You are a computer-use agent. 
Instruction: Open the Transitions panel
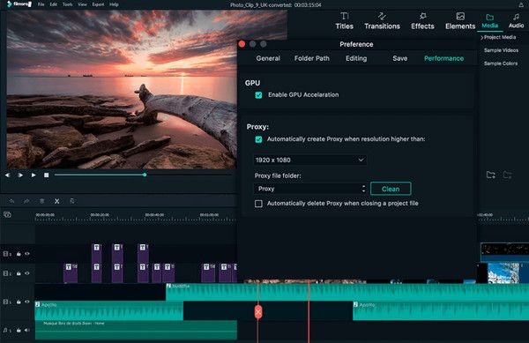click(382, 21)
